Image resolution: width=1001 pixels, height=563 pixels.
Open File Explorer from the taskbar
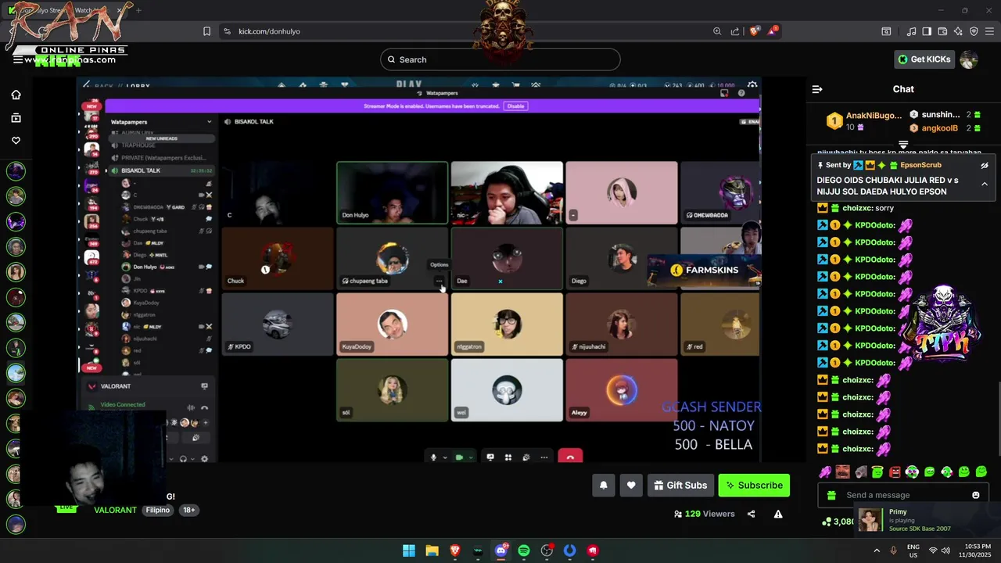tap(432, 550)
